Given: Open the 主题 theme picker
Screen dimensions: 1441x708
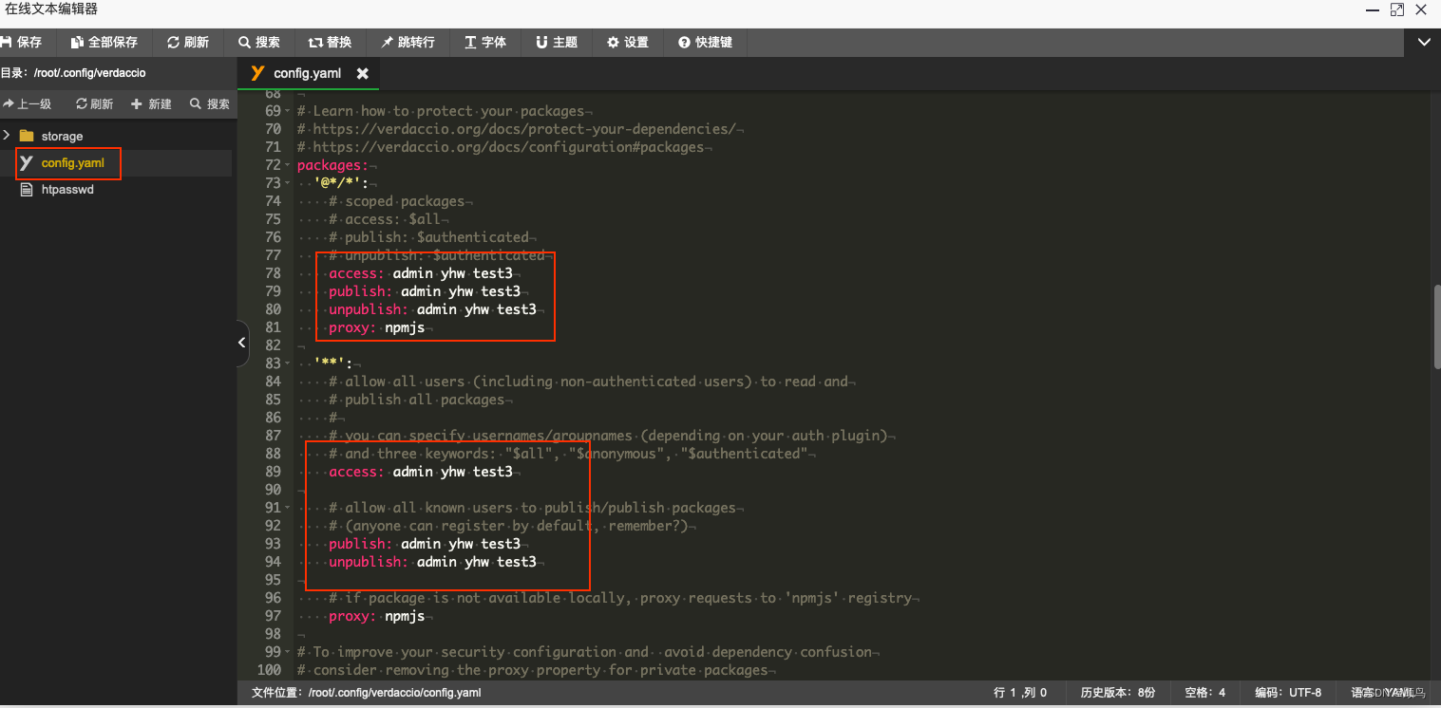Looking at the screenshot, I should click(557, 42).
